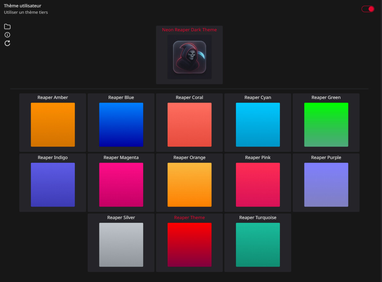The height and width of the screenshot is (282, 382).
Task: Select the Reaper Purple color swatch
Action: point(326,185)
